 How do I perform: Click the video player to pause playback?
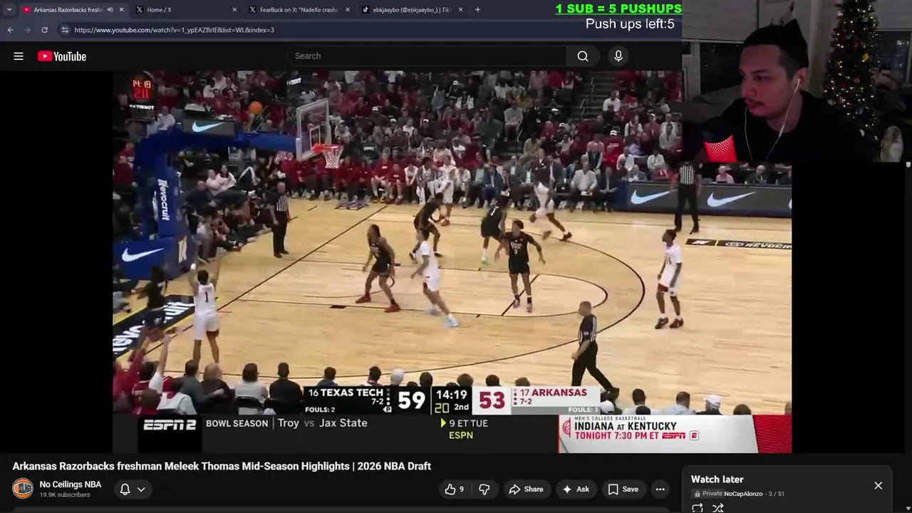coord(452,261)
